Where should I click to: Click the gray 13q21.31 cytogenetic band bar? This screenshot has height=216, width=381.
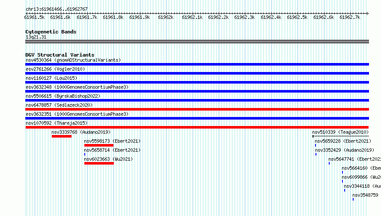click(197, 42)
